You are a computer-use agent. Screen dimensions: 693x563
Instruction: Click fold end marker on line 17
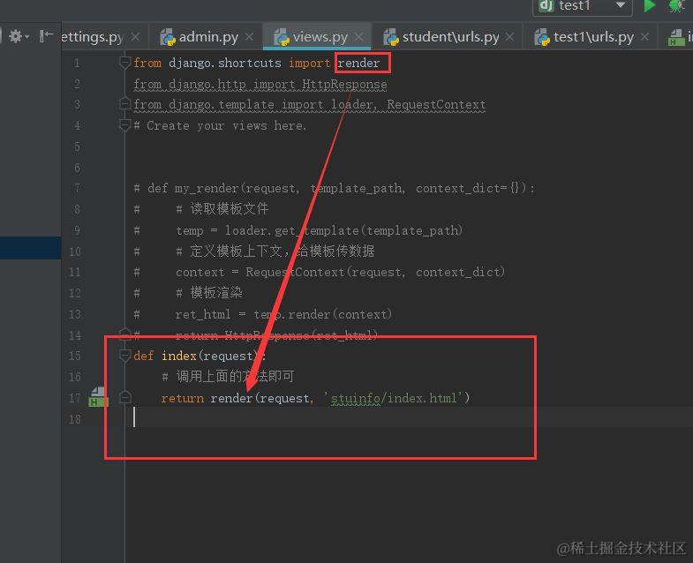pos(124,397)
